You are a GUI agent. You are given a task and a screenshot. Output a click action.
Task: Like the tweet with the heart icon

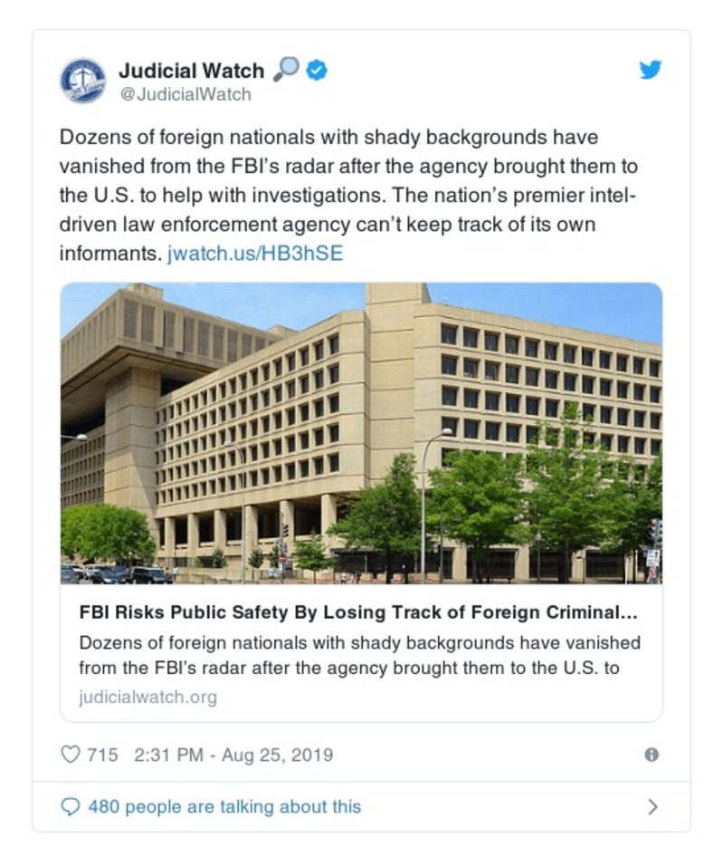(70, 755)
